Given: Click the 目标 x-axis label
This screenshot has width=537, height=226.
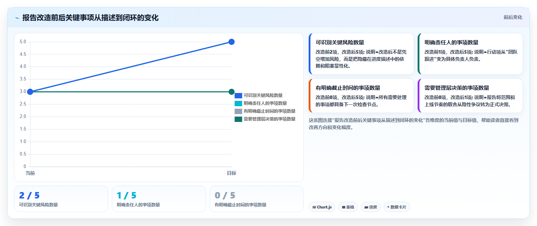Looking at the screenshot, I should pos(232,173).
